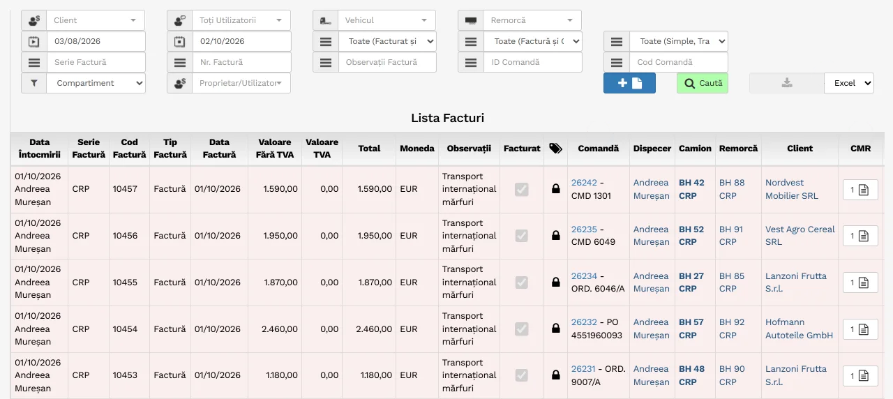Click list icon beside ID Comandă field

pos(471,62)
